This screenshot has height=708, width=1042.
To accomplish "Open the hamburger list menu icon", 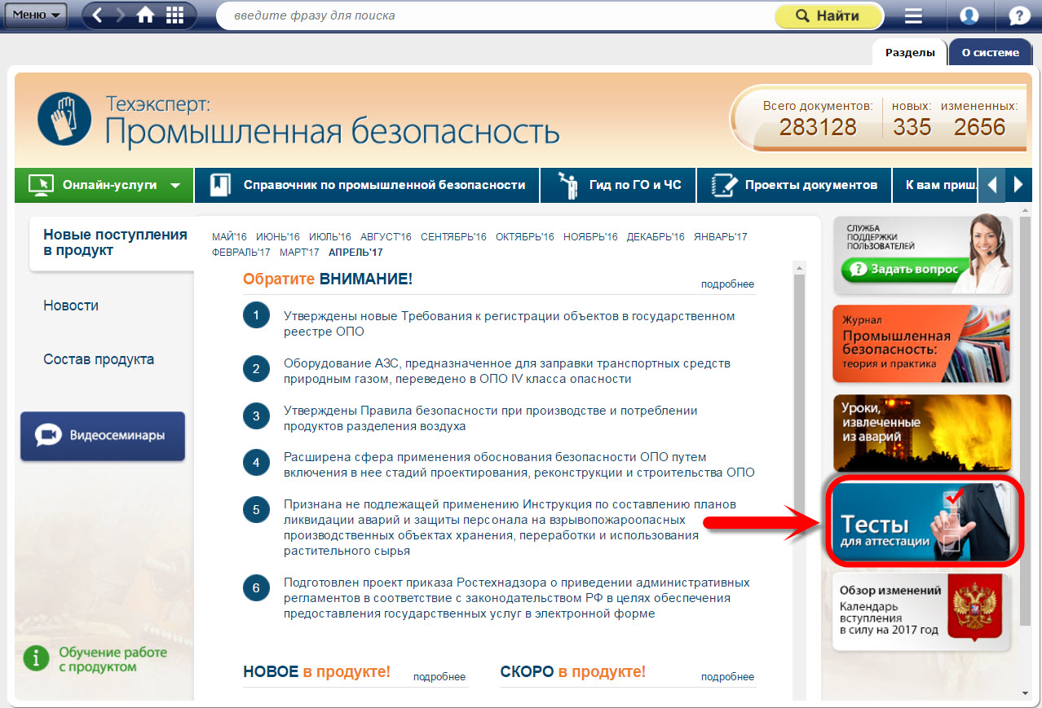I will (914, 15).
